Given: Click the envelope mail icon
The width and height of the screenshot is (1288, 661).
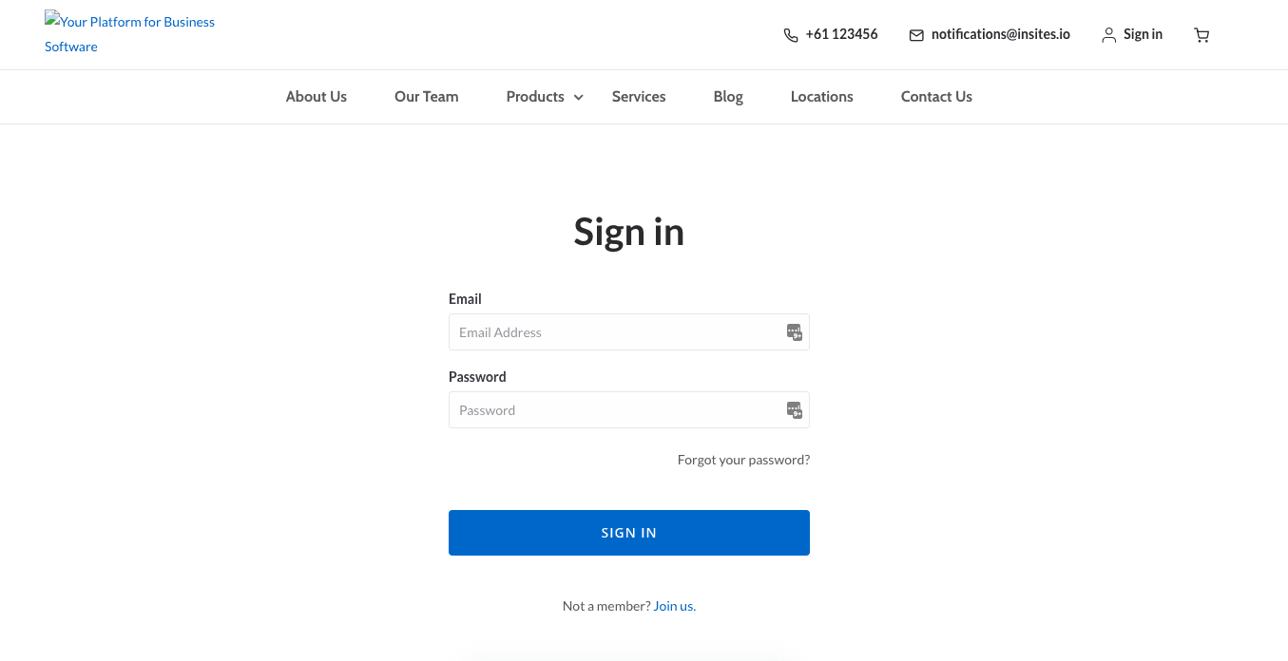Looking at the screenshot, I should [916, 35].
